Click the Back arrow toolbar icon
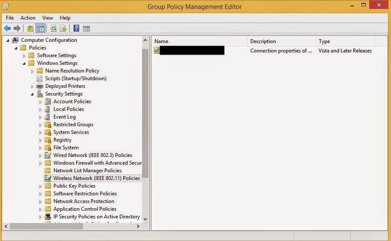This screenshot has height=241, width=391. pyautogui.click(x=7, y=28)
